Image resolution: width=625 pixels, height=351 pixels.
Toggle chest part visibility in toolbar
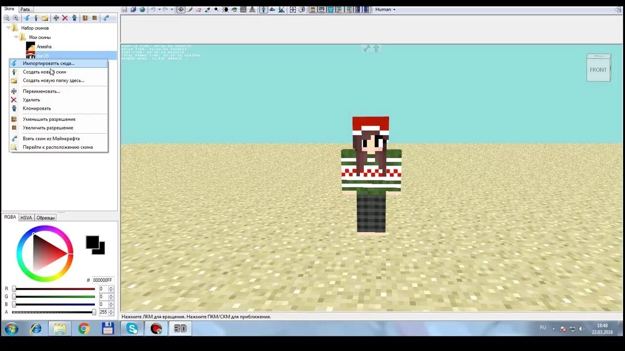(331, 9)
